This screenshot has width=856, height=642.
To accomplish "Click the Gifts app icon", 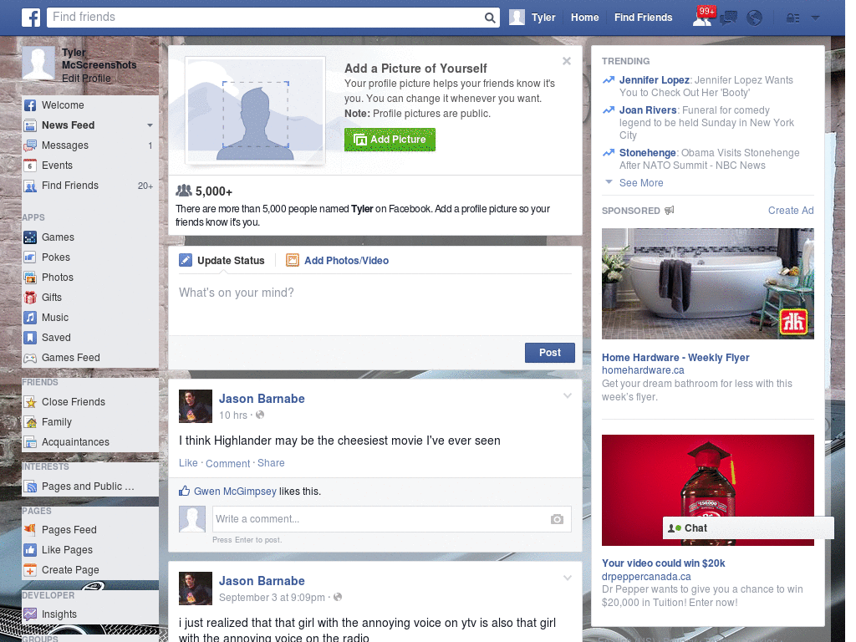I will click(x=30, y=298).
